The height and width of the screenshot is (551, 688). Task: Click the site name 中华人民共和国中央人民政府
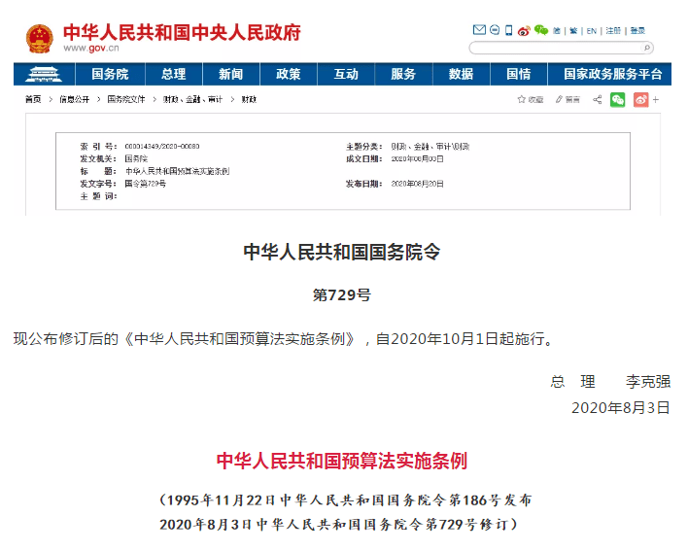coord(182,33)
